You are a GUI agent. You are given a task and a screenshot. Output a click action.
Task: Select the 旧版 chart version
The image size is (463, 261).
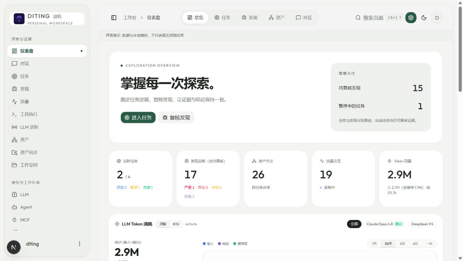pos(163,224)
